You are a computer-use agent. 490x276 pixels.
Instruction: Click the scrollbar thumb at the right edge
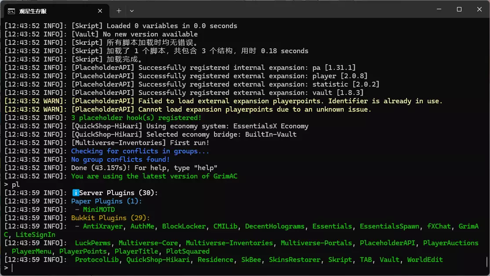point(486,262)
